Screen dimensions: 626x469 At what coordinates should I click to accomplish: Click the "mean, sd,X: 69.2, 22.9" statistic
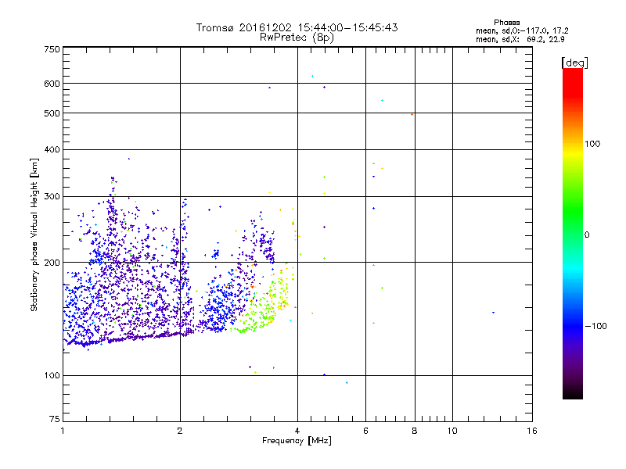coord(520,40)
